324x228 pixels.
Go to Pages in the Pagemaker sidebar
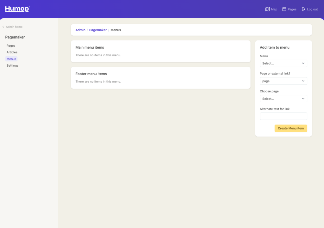(11, 46)
